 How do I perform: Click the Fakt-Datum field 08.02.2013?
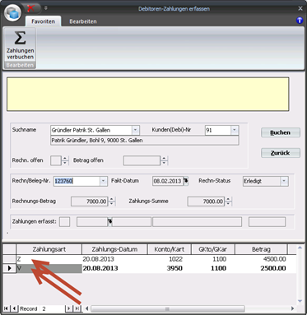(x=168, y=181)
